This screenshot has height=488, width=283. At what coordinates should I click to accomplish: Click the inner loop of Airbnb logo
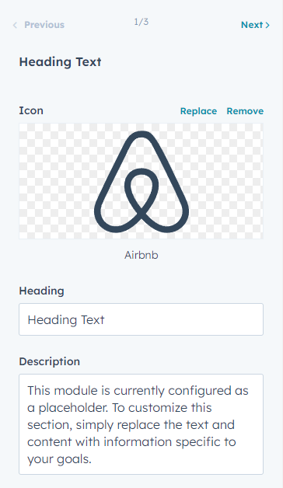[x=141, y=186]
